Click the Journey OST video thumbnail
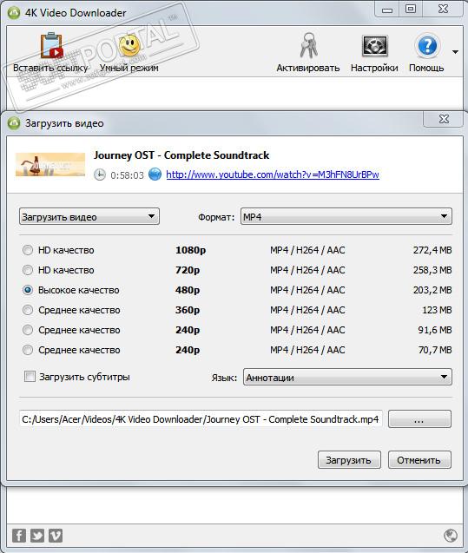 50,164
